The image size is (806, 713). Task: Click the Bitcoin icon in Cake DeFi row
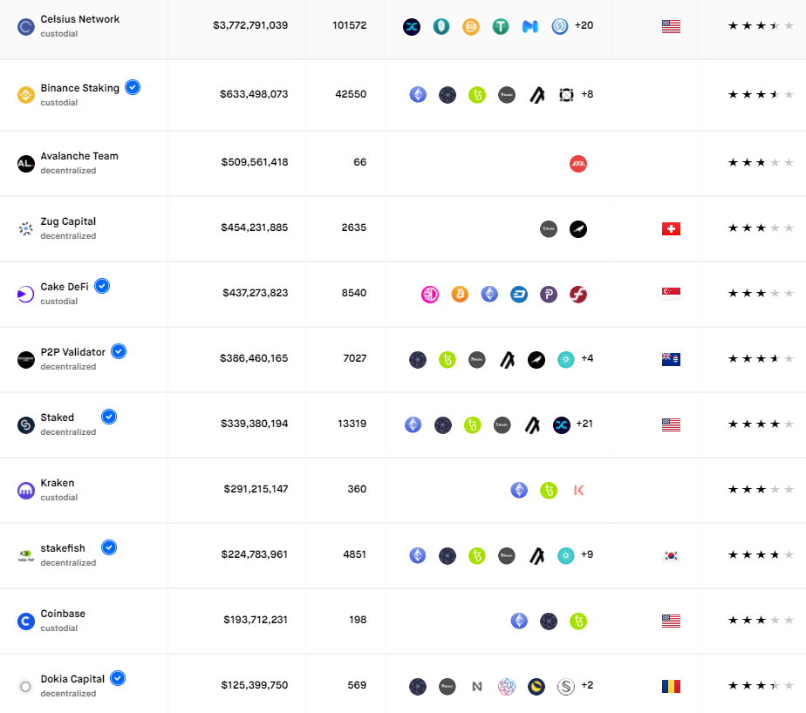(460, 295)
